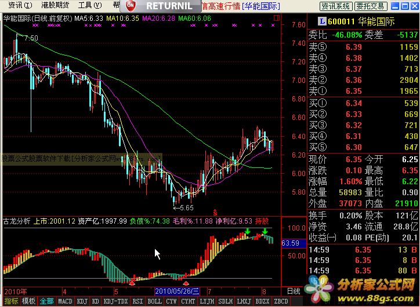Click the red S marker below candles

click(x=215, y=213)
